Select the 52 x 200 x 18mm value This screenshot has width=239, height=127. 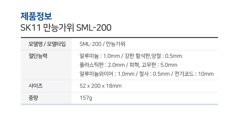[101, 86]
